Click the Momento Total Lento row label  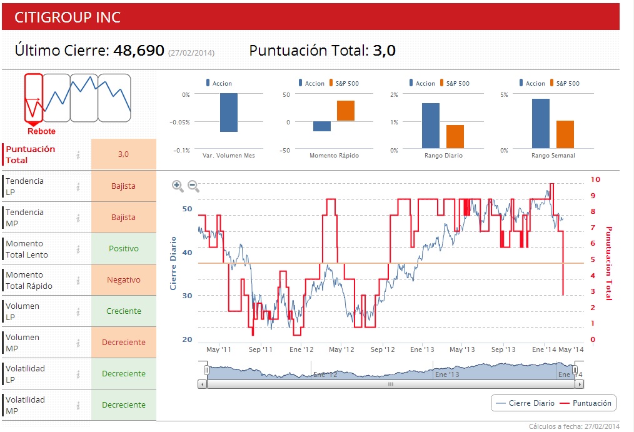point(27,249)
